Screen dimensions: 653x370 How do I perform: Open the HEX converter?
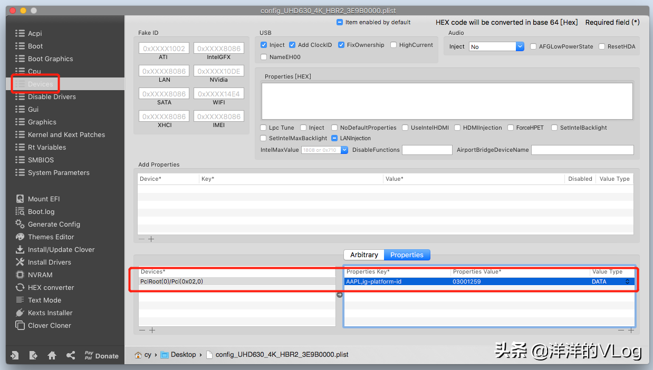(51, 287)
